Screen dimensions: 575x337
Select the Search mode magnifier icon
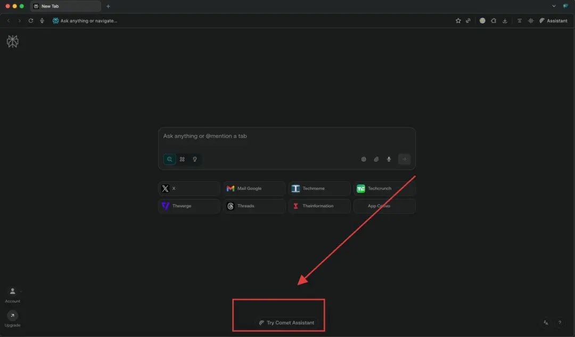(169, 159)
